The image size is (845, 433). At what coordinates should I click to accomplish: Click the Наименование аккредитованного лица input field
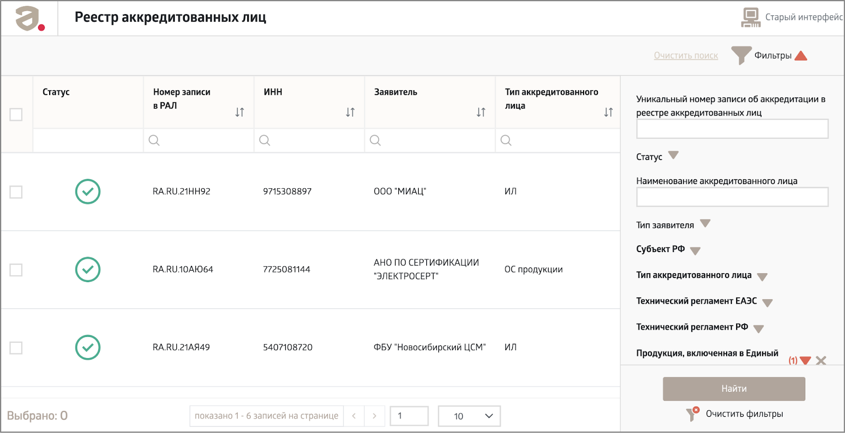[732, 197]
